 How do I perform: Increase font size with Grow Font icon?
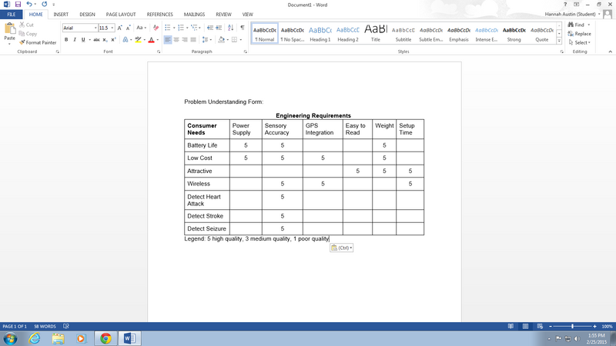coord(119,28)
